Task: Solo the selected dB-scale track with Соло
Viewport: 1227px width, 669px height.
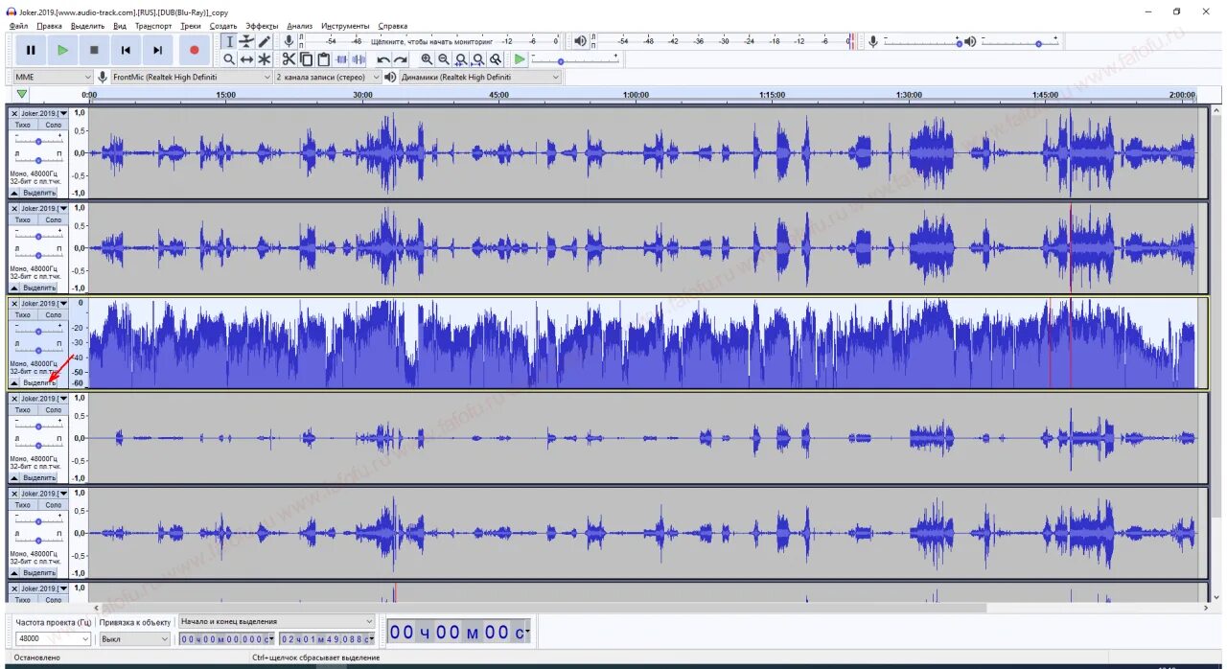Action: (x=53, y=314)
